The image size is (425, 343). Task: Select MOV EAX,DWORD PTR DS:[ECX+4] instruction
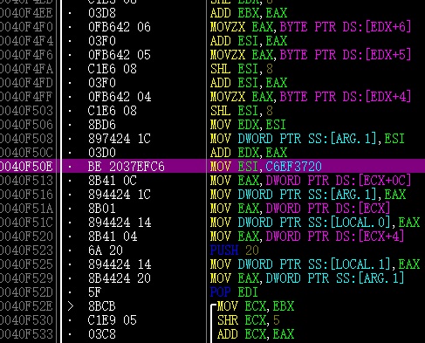pos(307,237)
